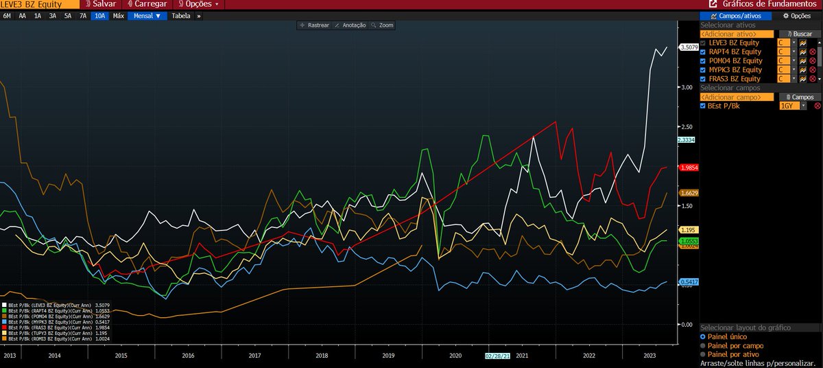Click the 02/28/21 date marker on axis
The image size is (823, 368).
coord(497,357)
